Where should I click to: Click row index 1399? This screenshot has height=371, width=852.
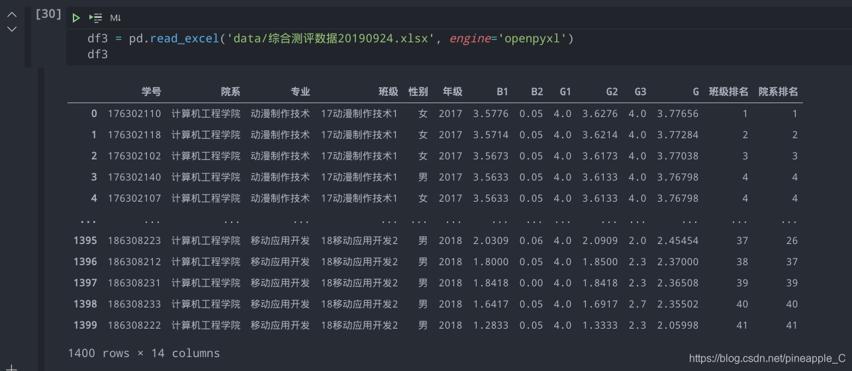85,325
